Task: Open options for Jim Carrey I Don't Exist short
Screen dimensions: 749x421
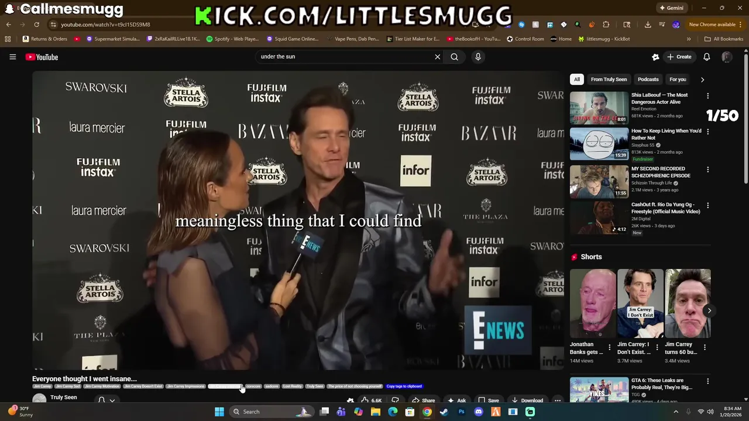Action: tap(657, 347)
